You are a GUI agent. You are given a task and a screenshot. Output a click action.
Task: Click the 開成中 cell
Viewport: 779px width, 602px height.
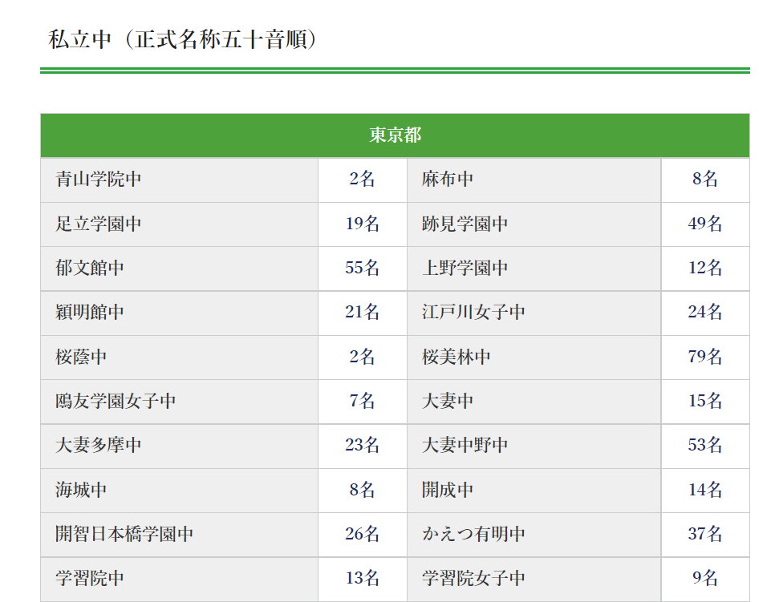(534, 491)
